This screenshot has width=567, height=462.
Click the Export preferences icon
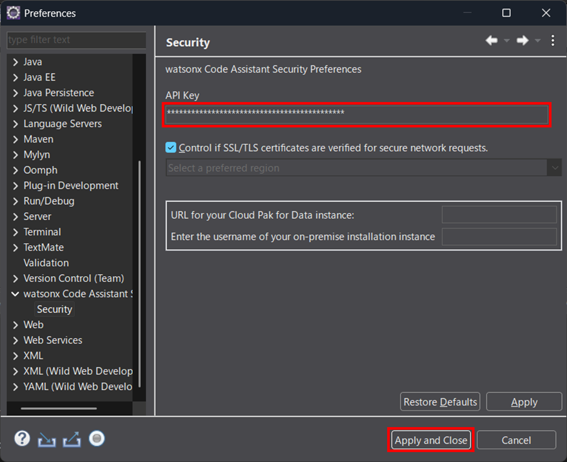71,440
